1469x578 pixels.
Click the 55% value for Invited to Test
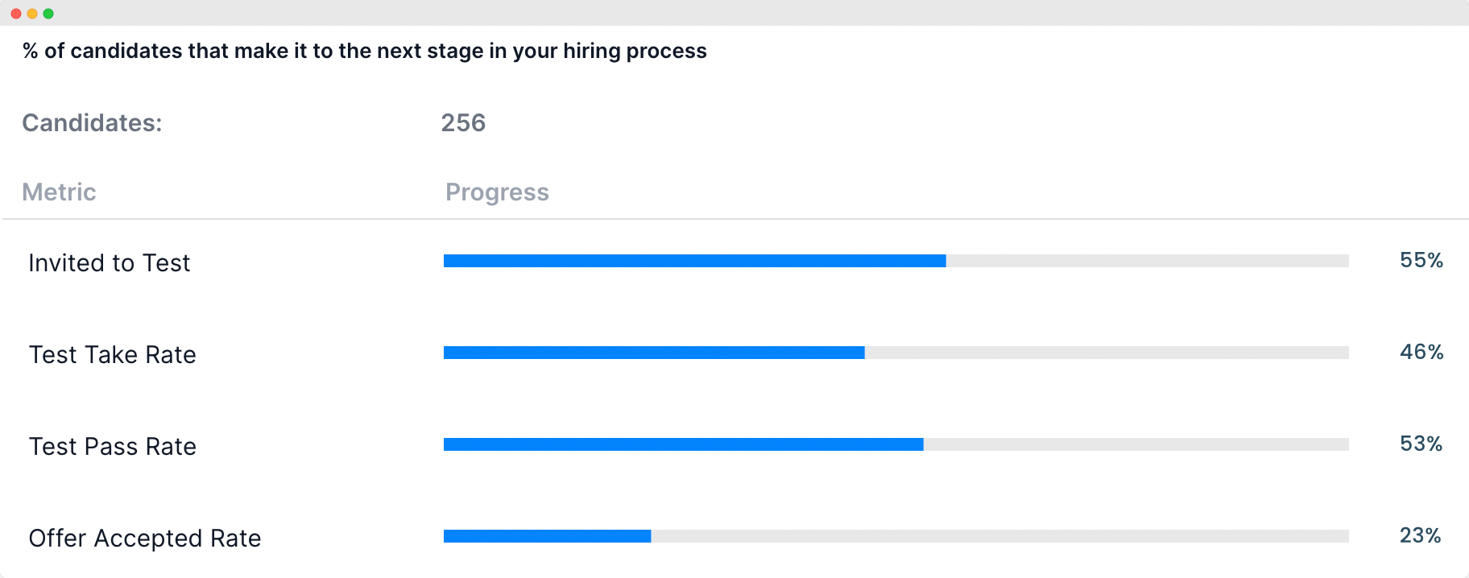pyautogui.click(x=1421, y=260)
